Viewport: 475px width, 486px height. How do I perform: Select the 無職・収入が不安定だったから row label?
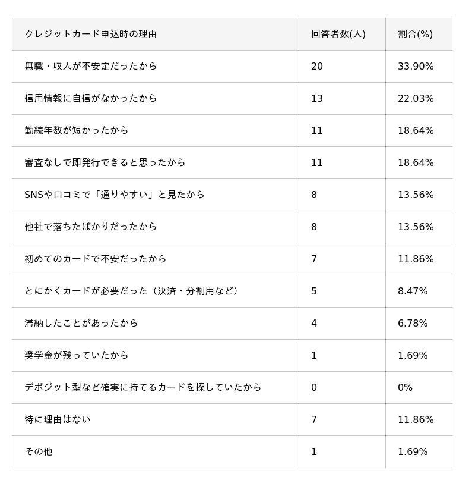tap(91, 67)
